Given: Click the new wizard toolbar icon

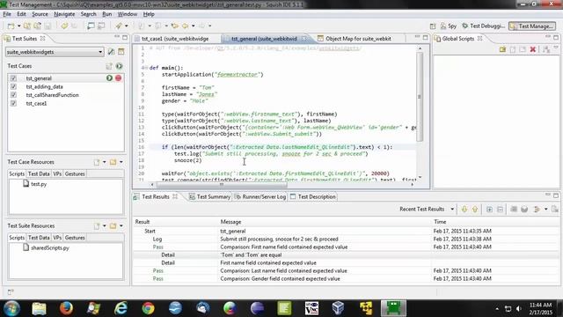Looking at the screenshot, I should coord(11,26).
